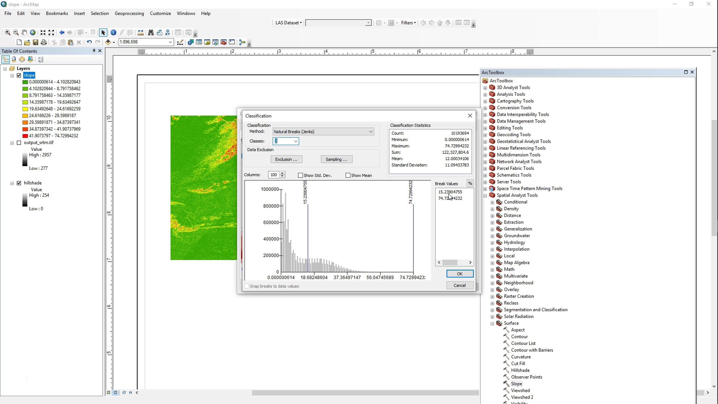The width and height of the screenshot is (718, 404).
Task: Open the Geoprocessing menu
Action: [129, 13]
